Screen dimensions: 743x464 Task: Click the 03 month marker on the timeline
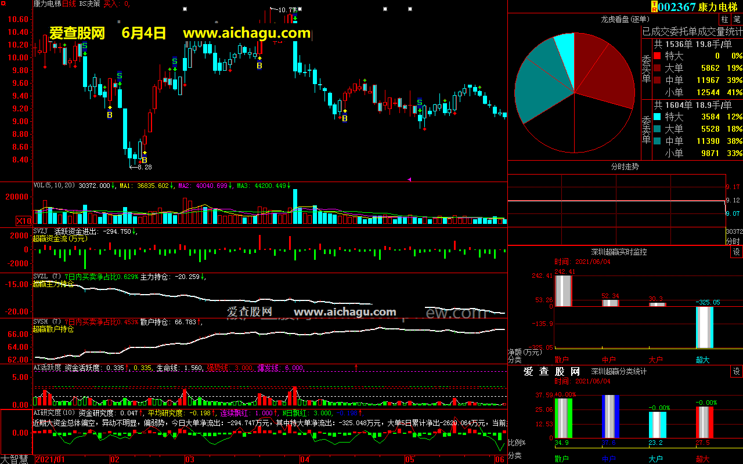tap(189, 459)
